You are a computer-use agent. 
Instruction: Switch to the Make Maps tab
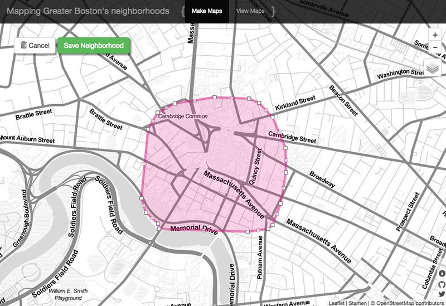[207, 11]
